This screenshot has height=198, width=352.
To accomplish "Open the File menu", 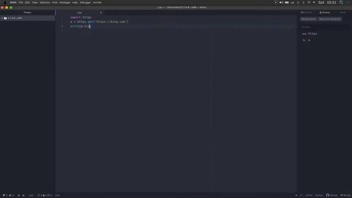I will tap(21, 2).
